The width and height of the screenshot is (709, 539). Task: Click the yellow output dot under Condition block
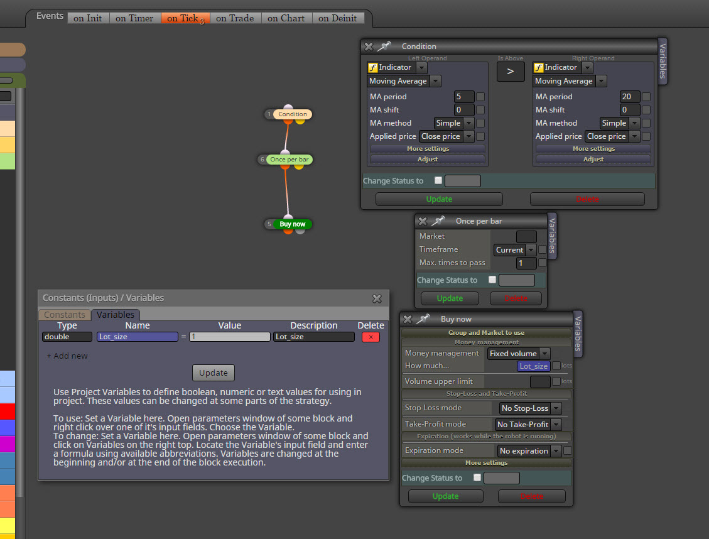[300, 121]
